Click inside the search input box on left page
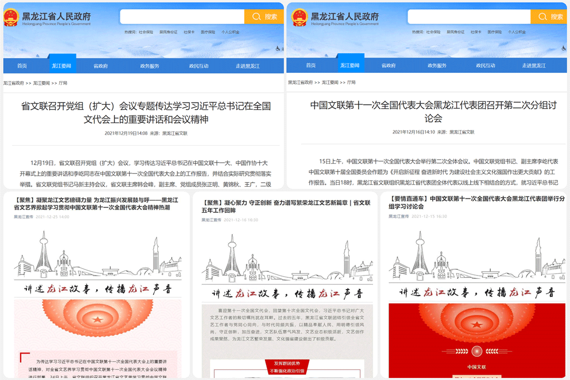This screenshot has height=380, width=570. tap(182, 16)
